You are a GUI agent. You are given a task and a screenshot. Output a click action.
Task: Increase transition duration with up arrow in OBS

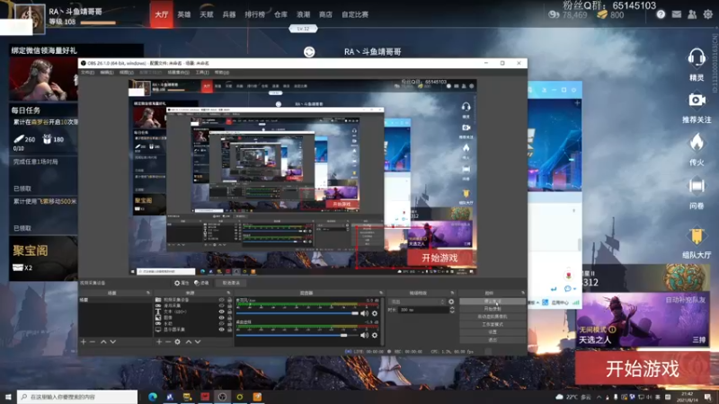pos(452,308)
